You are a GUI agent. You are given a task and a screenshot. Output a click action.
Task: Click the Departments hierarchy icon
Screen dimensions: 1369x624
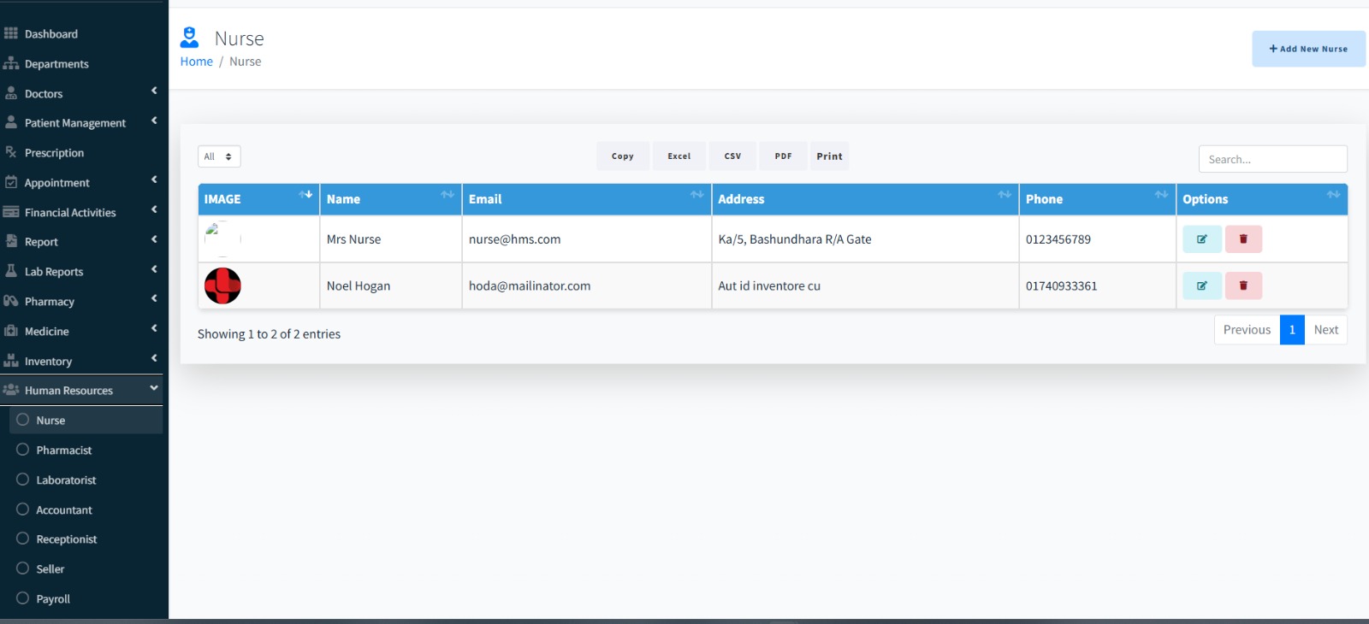[x=11, y=63]
